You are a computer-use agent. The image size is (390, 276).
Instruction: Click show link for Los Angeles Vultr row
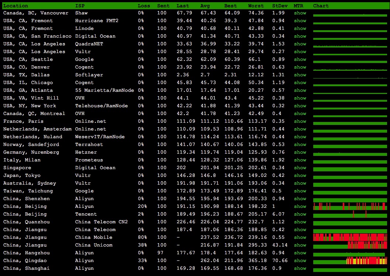coord(300,52)
